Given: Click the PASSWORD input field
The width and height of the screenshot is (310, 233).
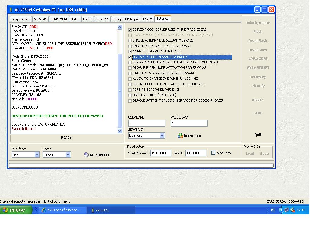Looking at the screenshot, I should click(189, 123).
